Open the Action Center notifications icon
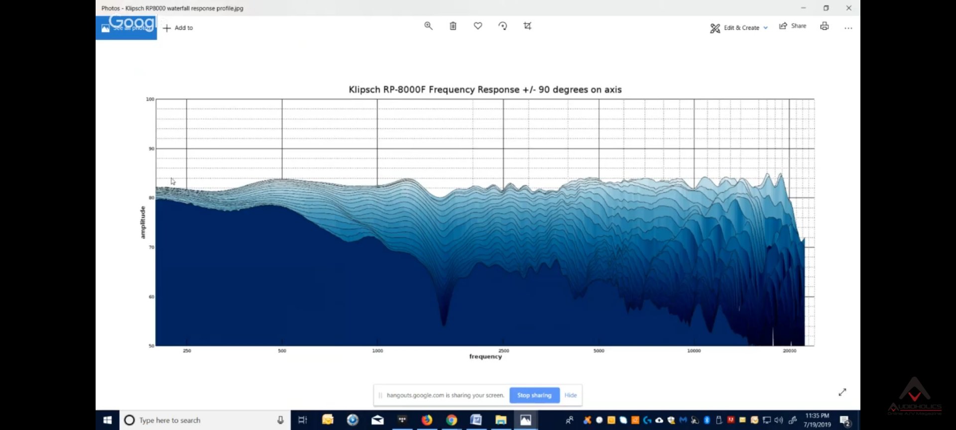The image size is (956, 430). click(x=845, y=421)
